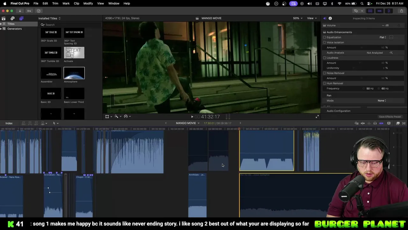Image resolution: width=408 pixels, height=230 pixels.
Task: Open viewer View options dropdown
Action: pos(312,18)
